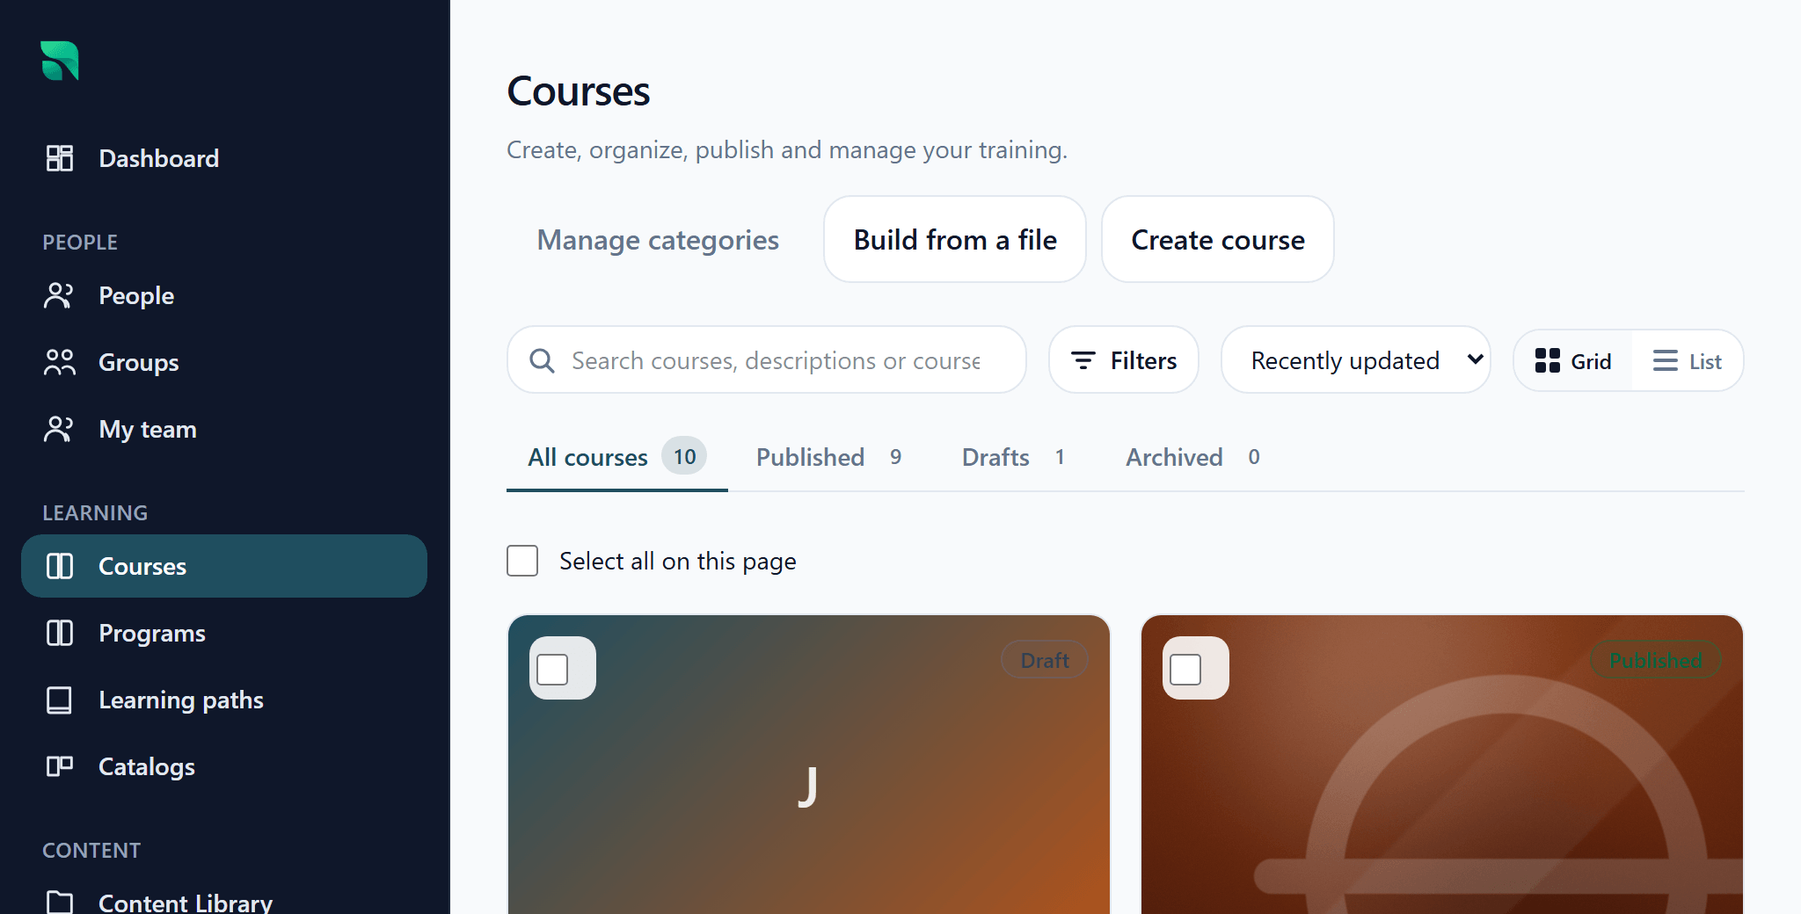Open People page from sidebar
The height and width of the screenshot is (914, 1801).
coord(224,295)
